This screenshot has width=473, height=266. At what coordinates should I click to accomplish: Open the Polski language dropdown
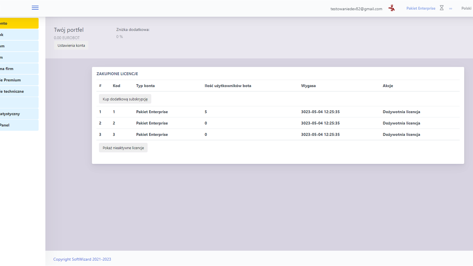[466, 8]
